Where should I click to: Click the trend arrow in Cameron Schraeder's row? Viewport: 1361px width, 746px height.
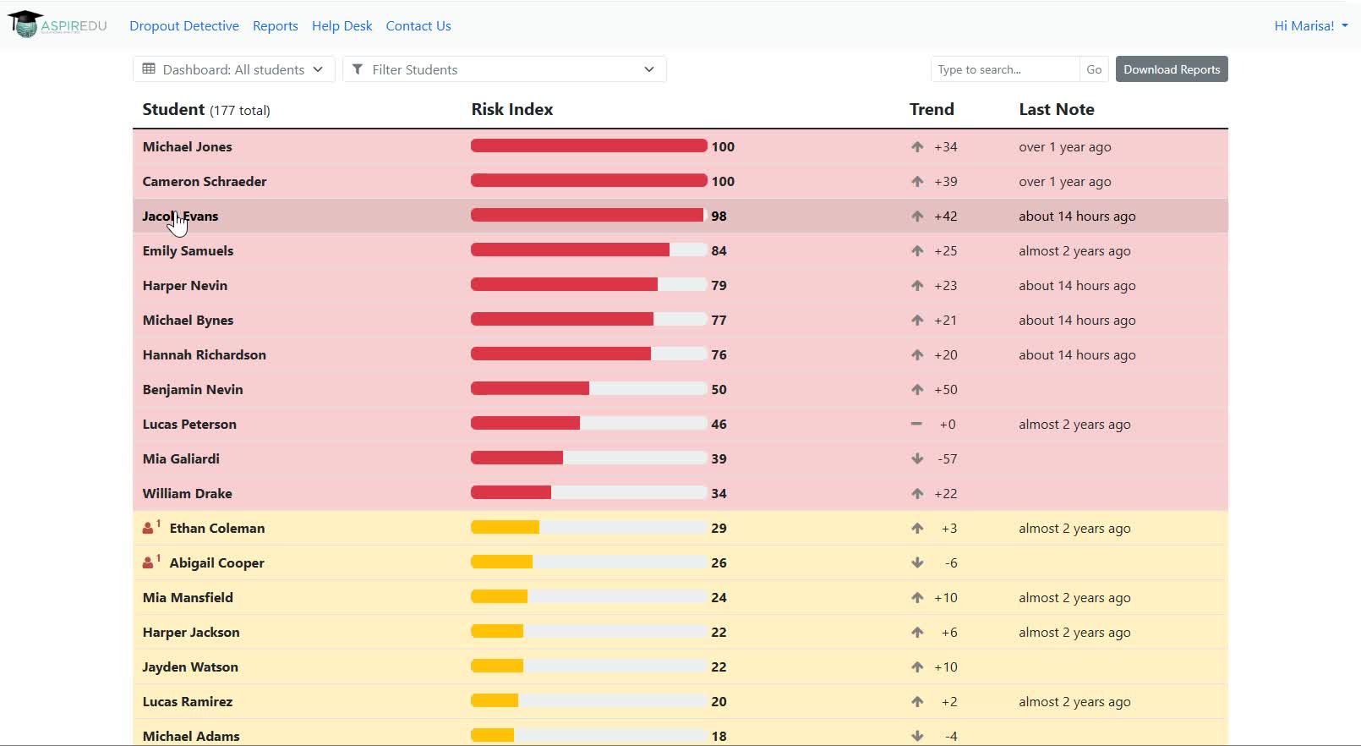point(917,182)
